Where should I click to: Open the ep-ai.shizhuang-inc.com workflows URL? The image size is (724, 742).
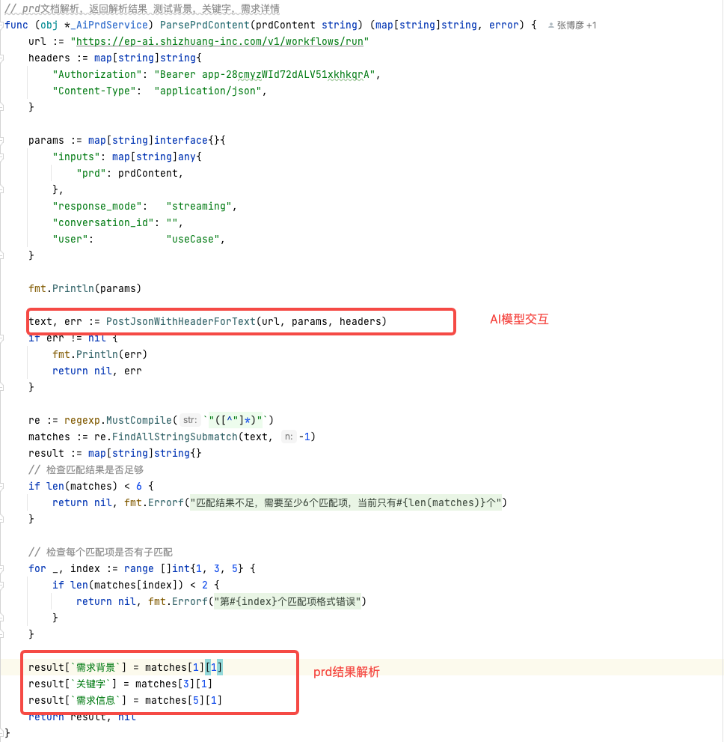(220, 42)
